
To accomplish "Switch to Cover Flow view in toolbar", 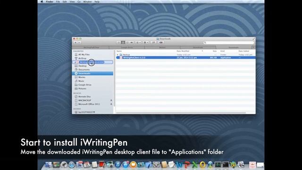I will 132,42.
